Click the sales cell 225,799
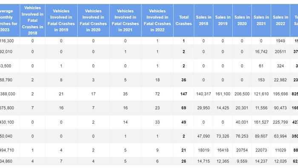The image size is (298, 168). tap(280, 122)
